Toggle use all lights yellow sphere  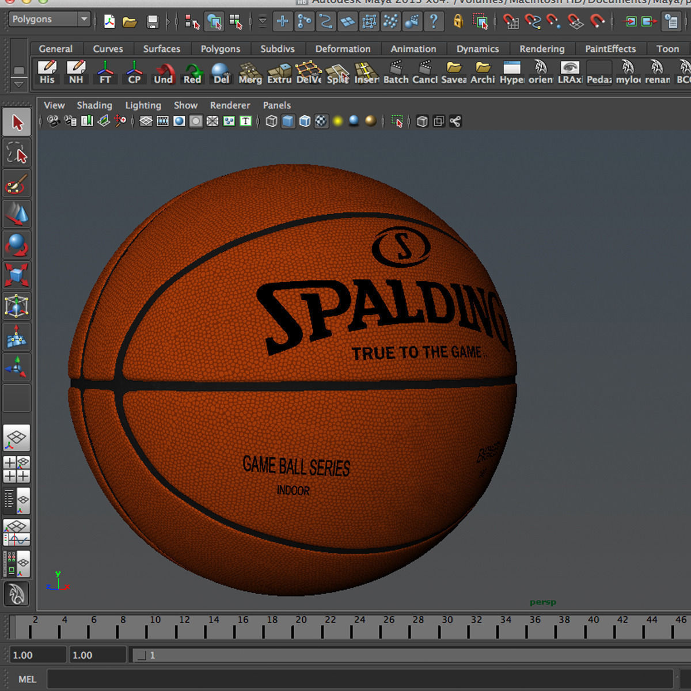[337, 121]
